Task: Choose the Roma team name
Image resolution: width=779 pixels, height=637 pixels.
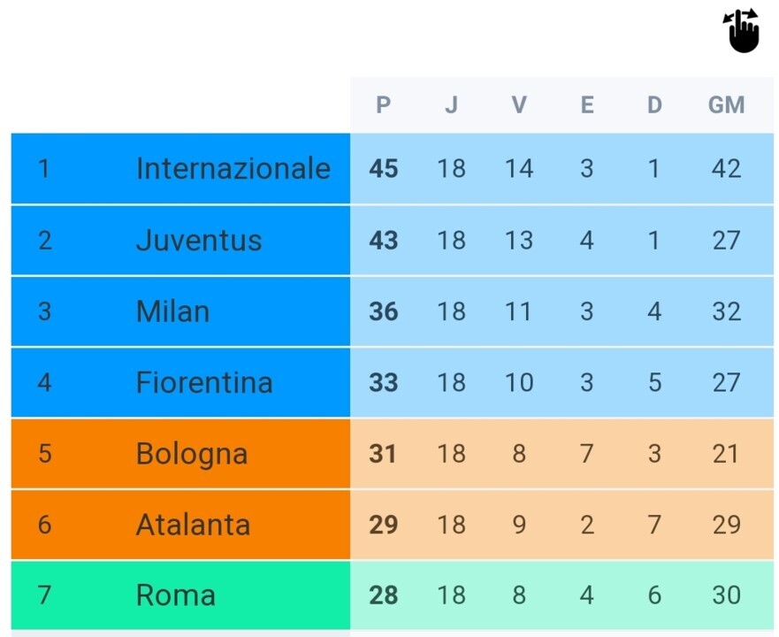Action: [x=175, y=595]
